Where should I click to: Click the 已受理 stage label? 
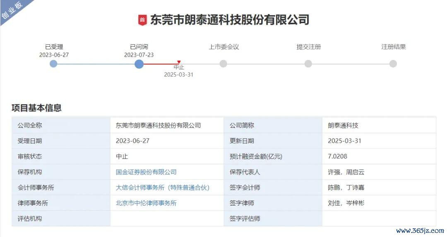(54, 47)
